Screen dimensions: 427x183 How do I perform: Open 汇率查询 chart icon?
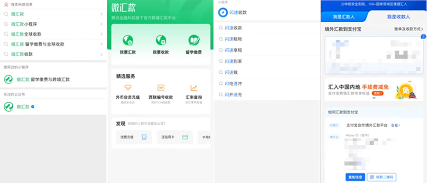[194, 87]
